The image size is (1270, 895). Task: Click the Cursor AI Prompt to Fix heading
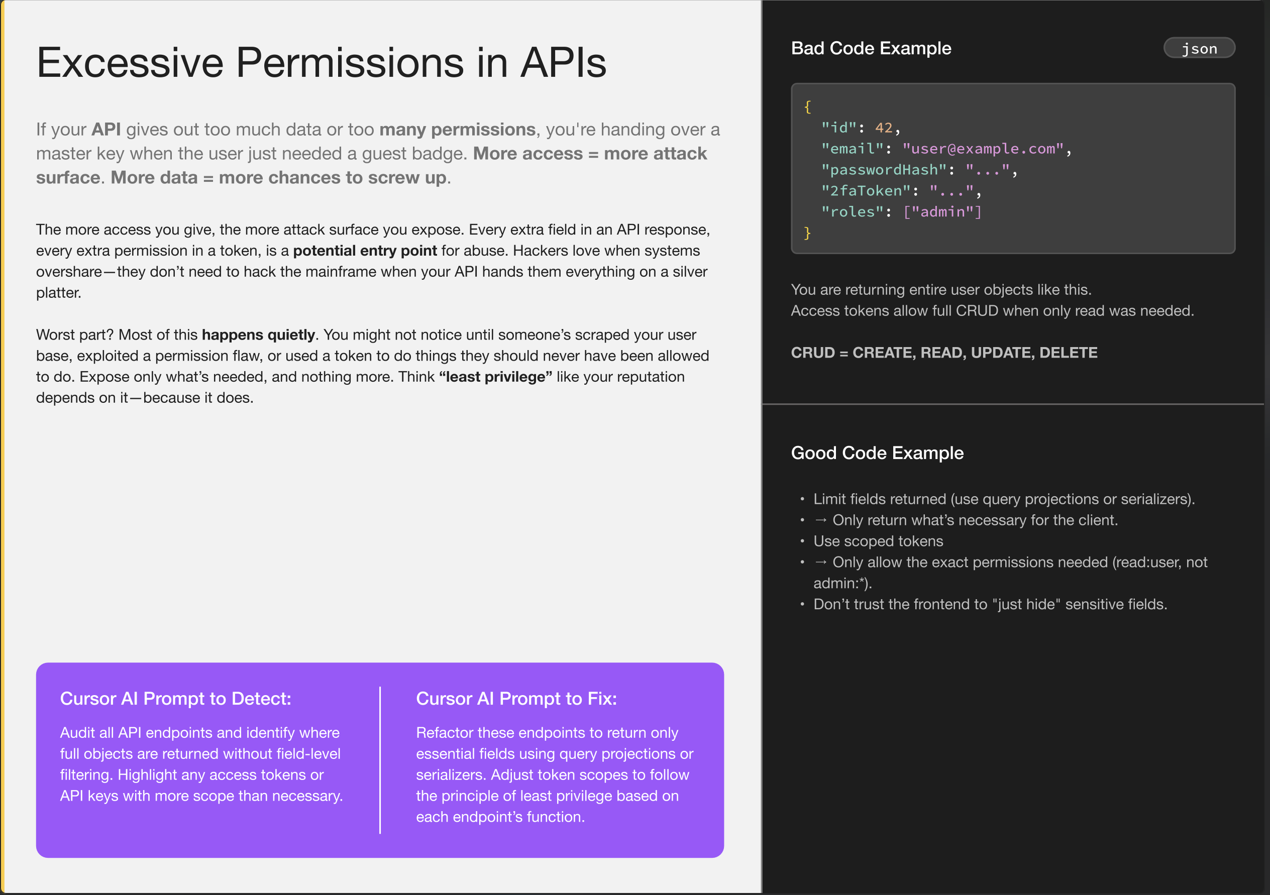(x=516, y=699)
